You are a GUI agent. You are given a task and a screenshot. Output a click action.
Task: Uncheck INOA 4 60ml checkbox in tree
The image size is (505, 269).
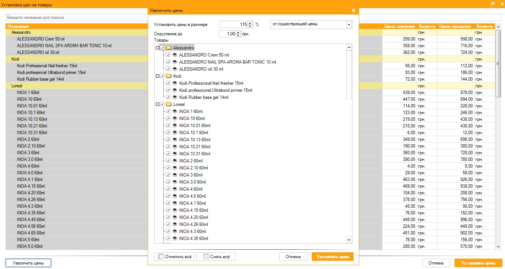point(168,189)
